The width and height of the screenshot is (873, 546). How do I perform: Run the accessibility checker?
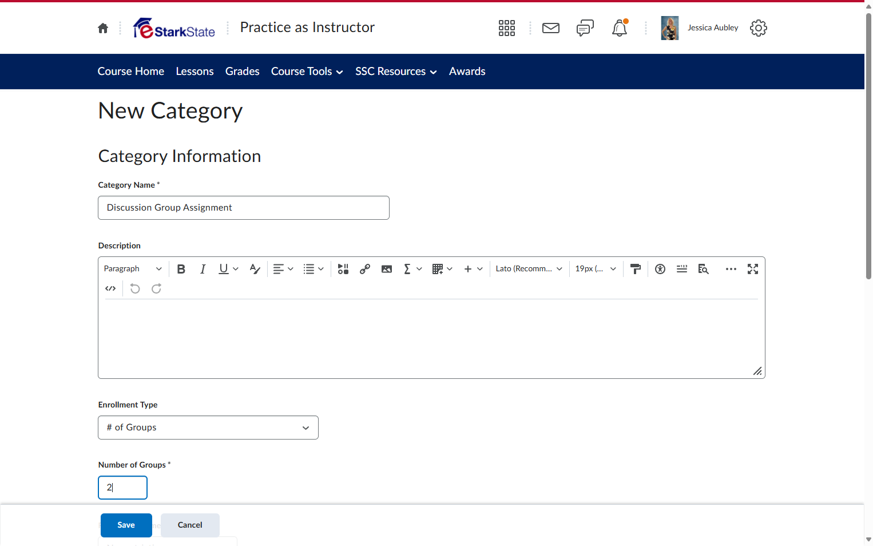660,269
